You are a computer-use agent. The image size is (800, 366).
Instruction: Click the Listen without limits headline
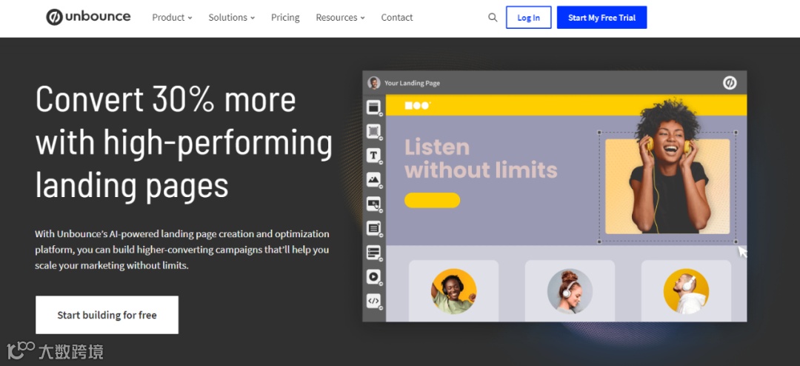(x=481, y=159)
